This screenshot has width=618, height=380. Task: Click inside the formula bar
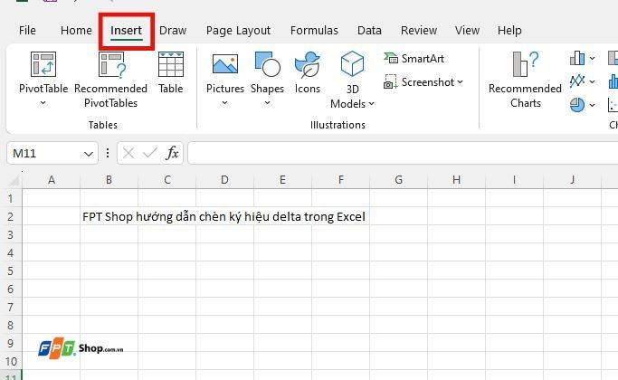click(403, 153)
